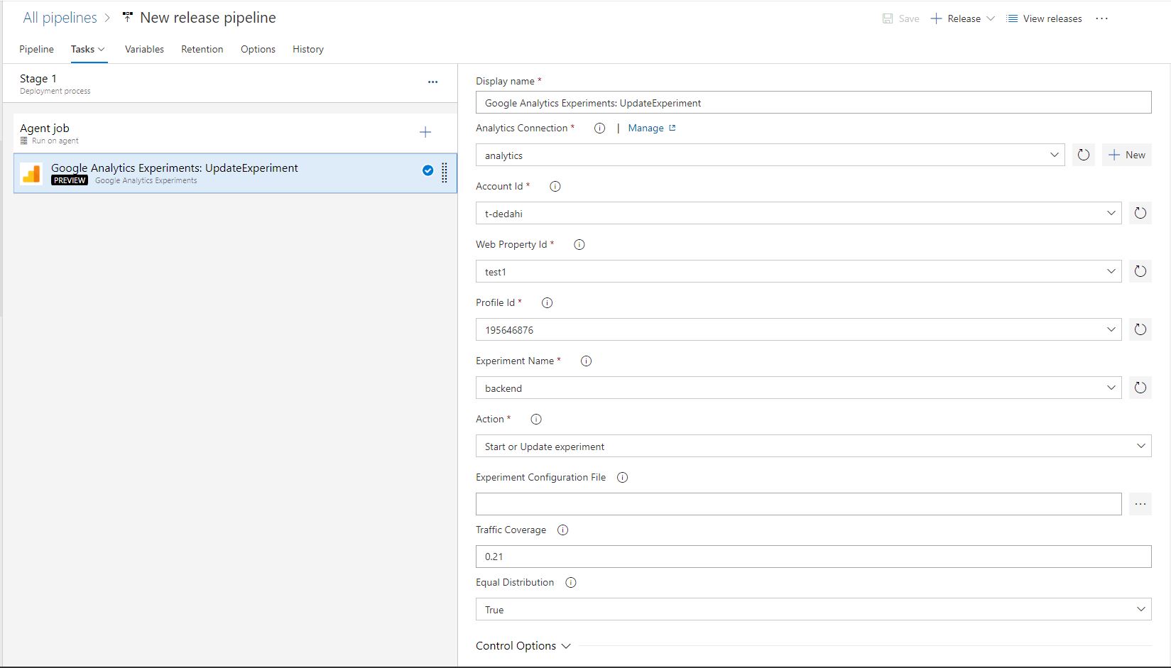Expand the Control Options section
The image size is (1171, 668).
point(523,646)
